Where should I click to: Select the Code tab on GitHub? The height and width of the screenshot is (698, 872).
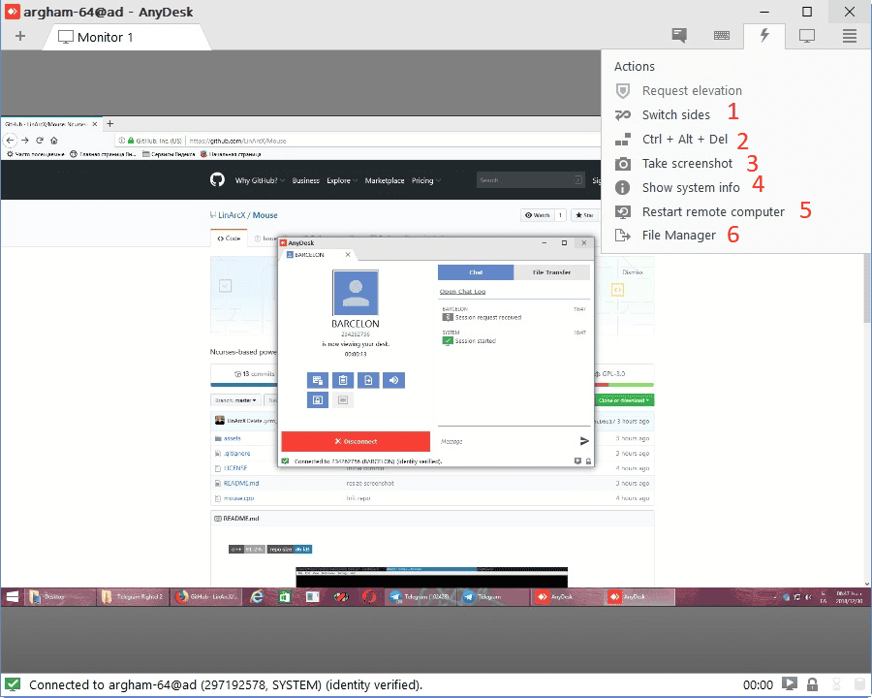tap(229, 238)
